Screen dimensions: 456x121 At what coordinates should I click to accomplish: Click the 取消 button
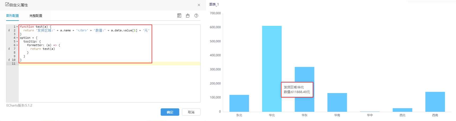tap(191, 112)
